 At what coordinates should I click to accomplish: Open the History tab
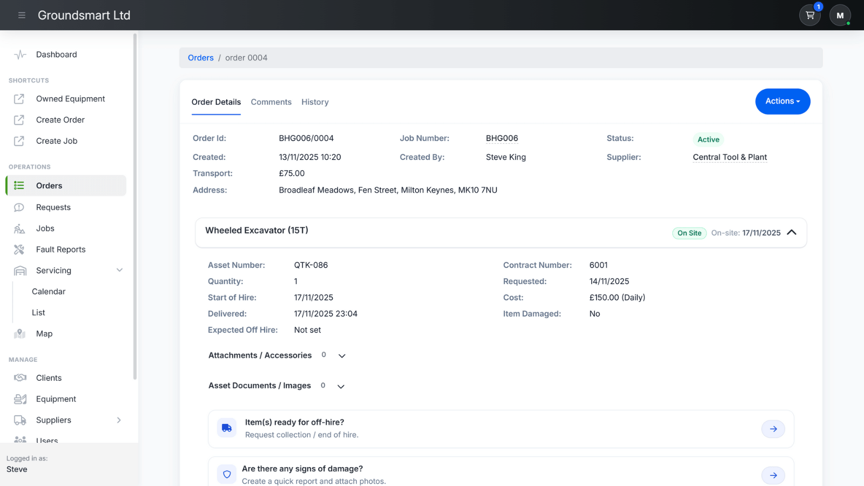click(315, 102)
